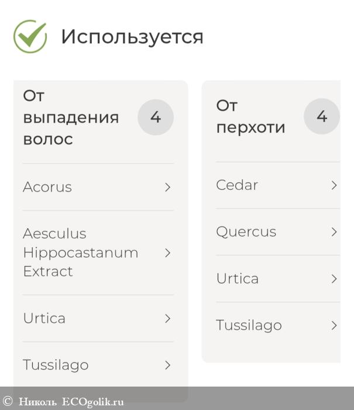Expand Cedar using its chevron arrow
This screenshot has height=410, width=354.
pyautogui.click(x=334, y=185)
